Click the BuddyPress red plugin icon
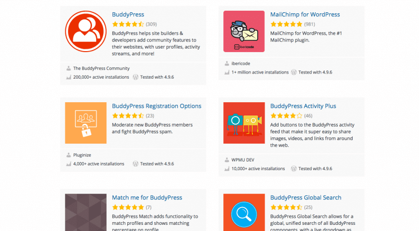419x231 pixels. tap(86, 31)
